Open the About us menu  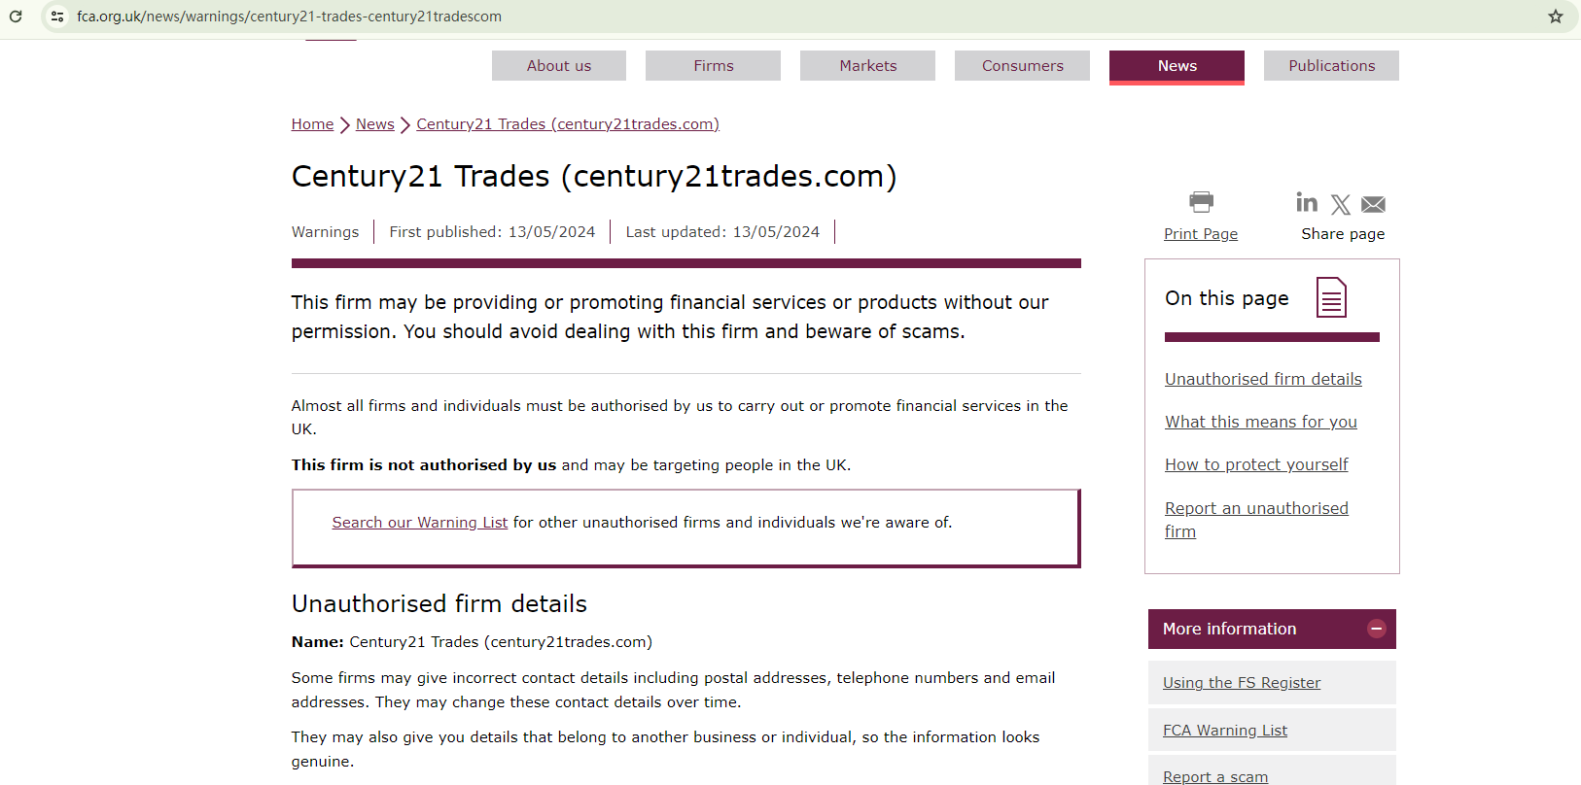click(x=559, y=66)
